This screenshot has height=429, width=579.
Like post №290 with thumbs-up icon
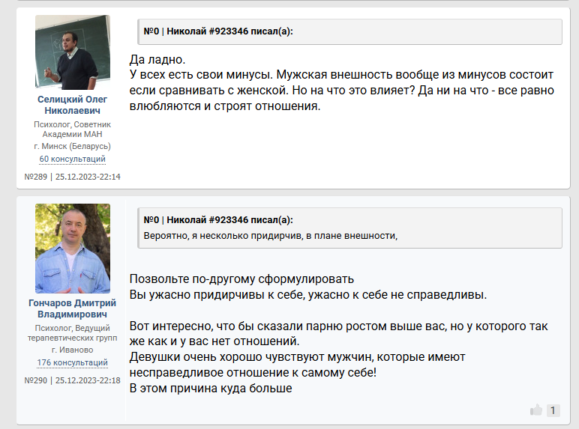click(x=536, y=410)
